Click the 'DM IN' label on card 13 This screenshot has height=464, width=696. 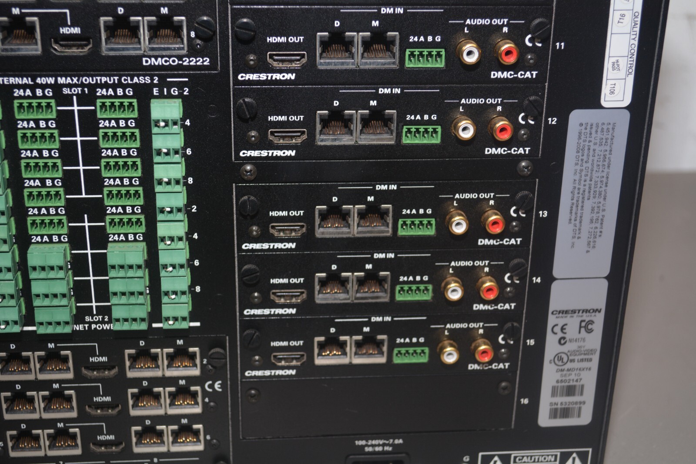(386, 187)
